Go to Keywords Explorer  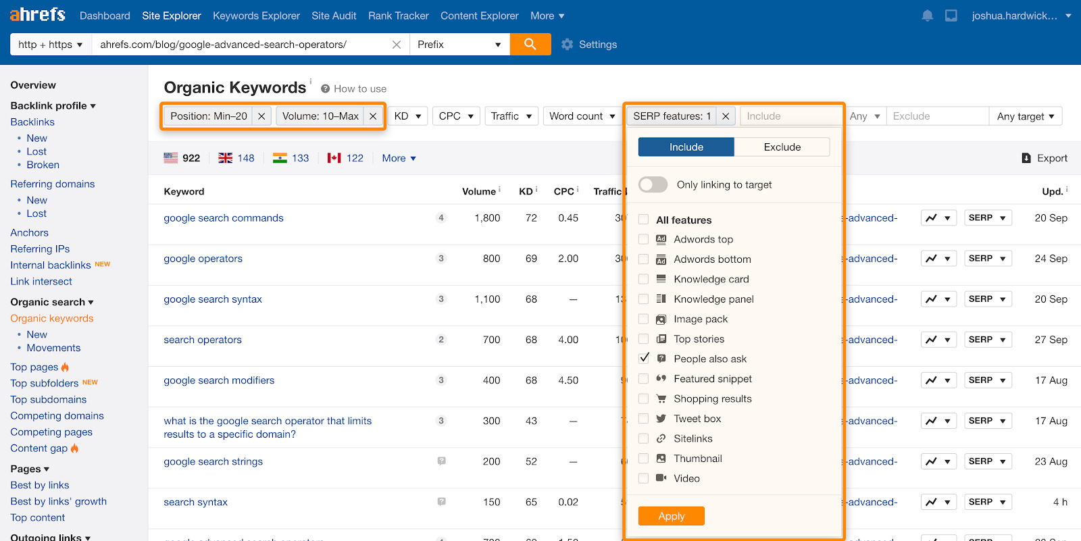coord(256,16)
